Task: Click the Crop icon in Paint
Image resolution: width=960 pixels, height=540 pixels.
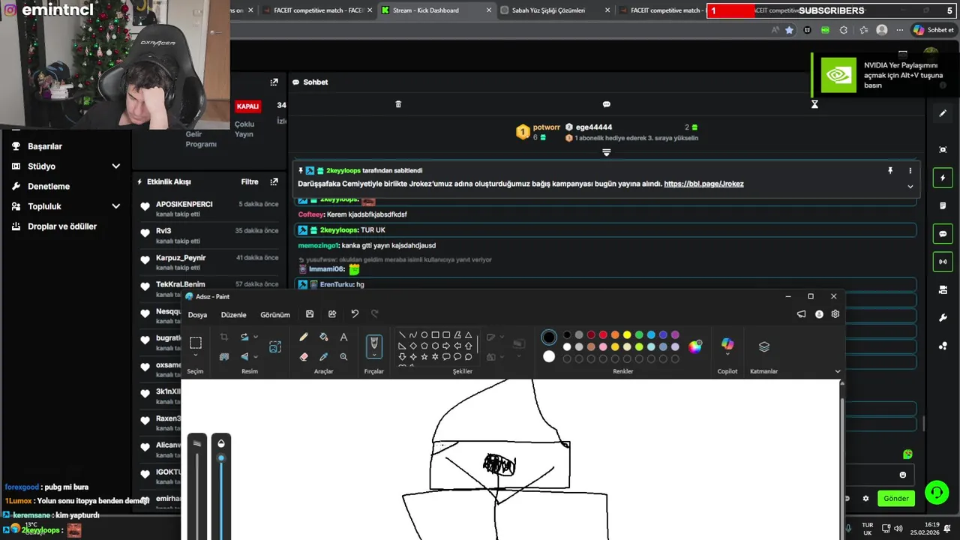Action: click(224, 337)
